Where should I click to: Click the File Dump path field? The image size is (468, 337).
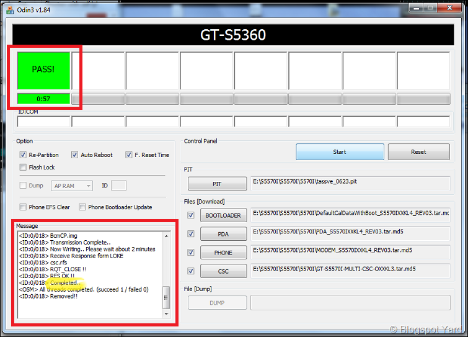coord(350,303)
